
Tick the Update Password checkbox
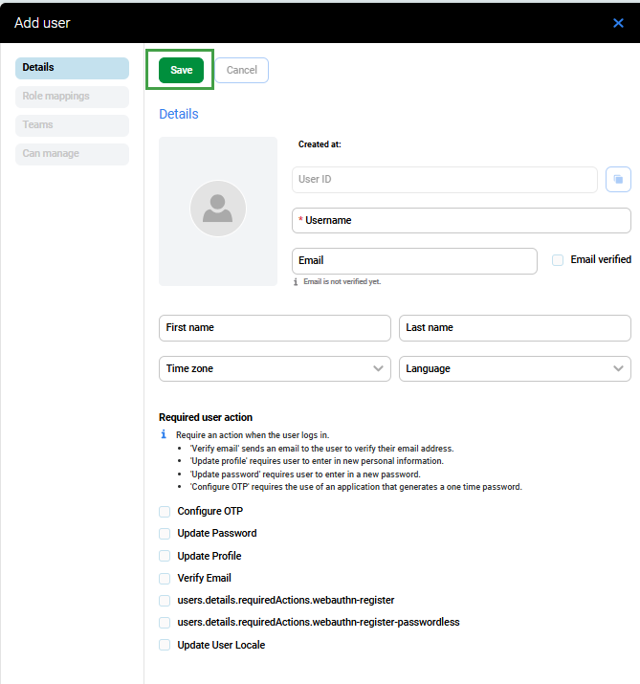click(x=165, y=534)
